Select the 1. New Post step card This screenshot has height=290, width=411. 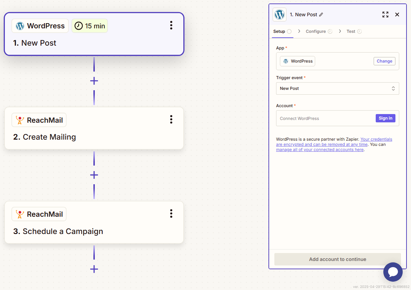tap(94, 34)
